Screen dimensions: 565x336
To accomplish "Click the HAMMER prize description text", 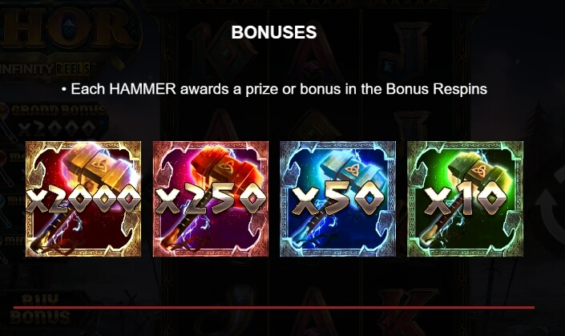I will coord(279,89).
